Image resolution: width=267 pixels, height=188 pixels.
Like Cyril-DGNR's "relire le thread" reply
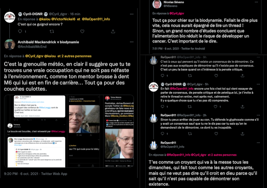click(x=216, y=107)
